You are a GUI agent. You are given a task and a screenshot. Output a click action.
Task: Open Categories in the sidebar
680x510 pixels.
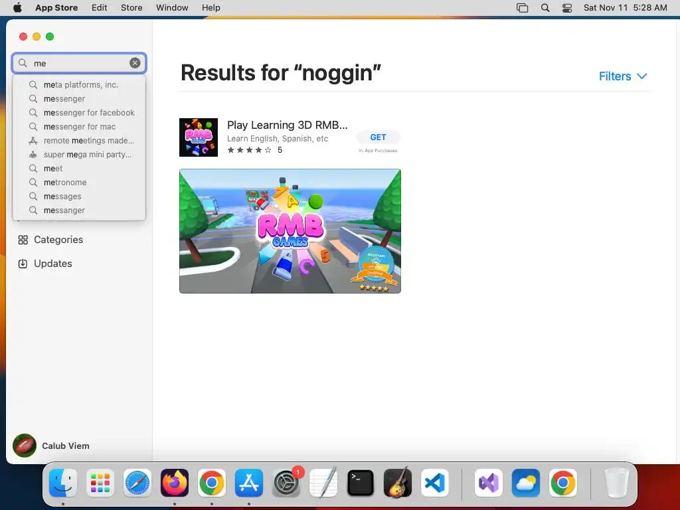pyautogui.click(x=50, y=240)
